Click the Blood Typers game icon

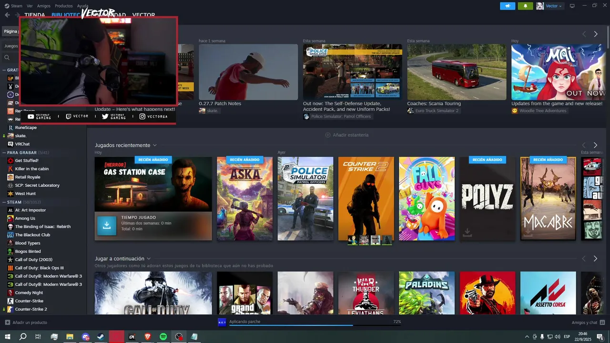tap(10, 243)
